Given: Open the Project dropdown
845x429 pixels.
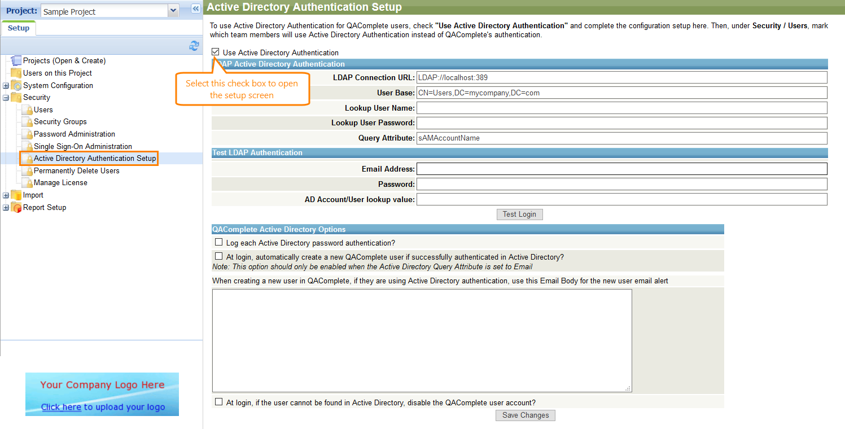Looking at the screenshot, I should [173, 11].
